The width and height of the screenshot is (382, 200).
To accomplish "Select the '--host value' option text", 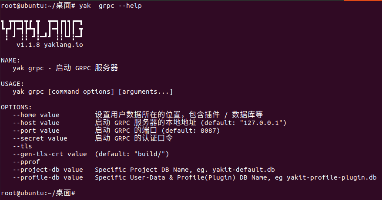I will (36, 123).
